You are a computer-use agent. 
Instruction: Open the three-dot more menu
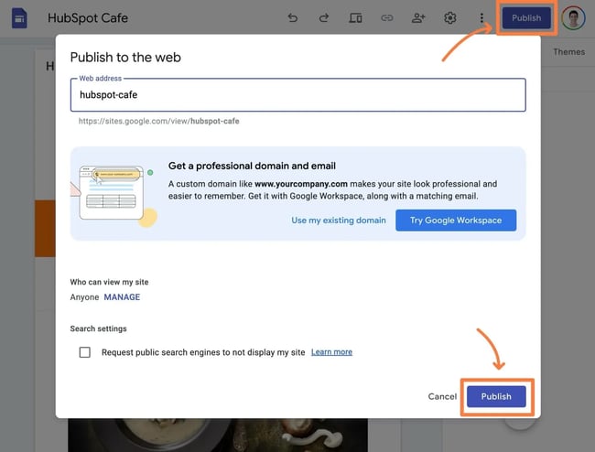[481, 17]
